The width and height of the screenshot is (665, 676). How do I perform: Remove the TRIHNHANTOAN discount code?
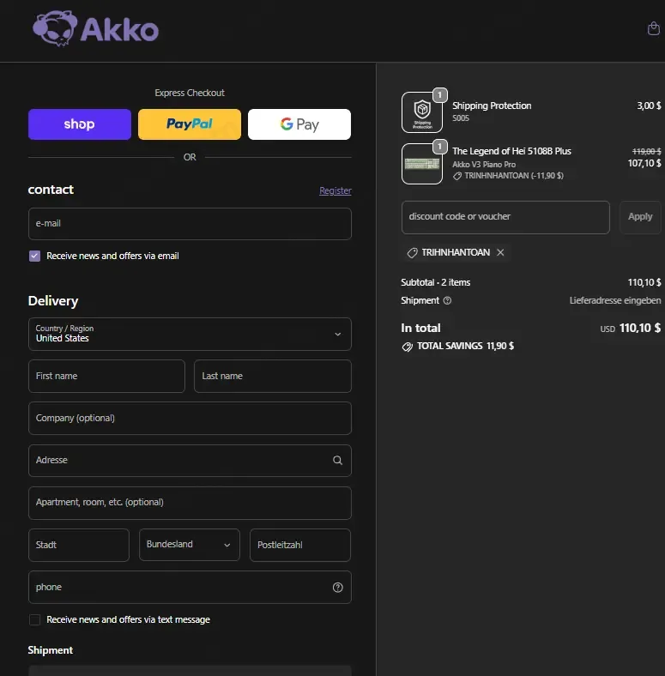coord(500,252)
